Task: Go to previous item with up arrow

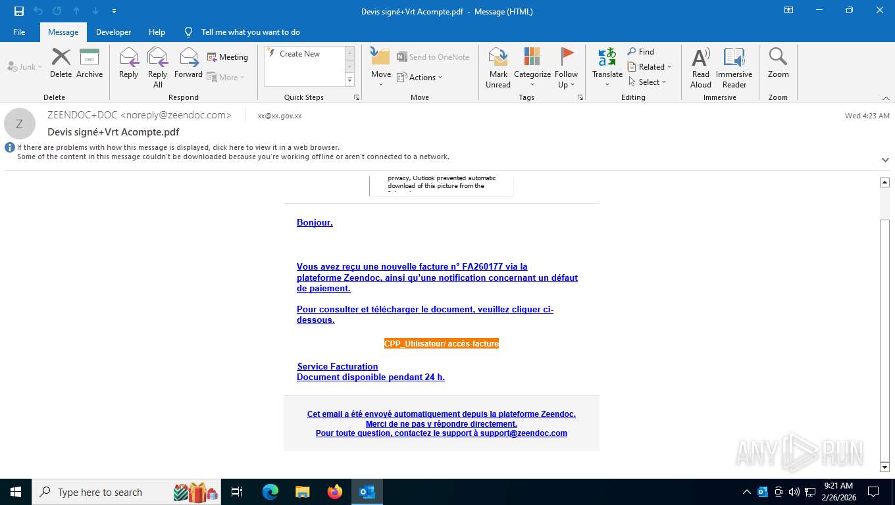Action: click(76, 11)
